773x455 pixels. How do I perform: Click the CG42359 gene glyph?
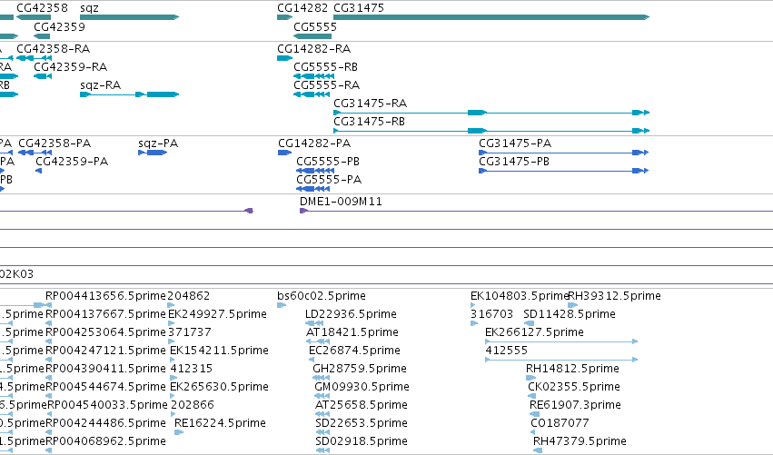pyautogui.click(x=42, y=36)
